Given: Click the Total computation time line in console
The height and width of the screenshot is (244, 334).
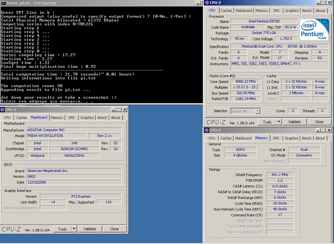Looking at the screenshot, I should [68, 74].
